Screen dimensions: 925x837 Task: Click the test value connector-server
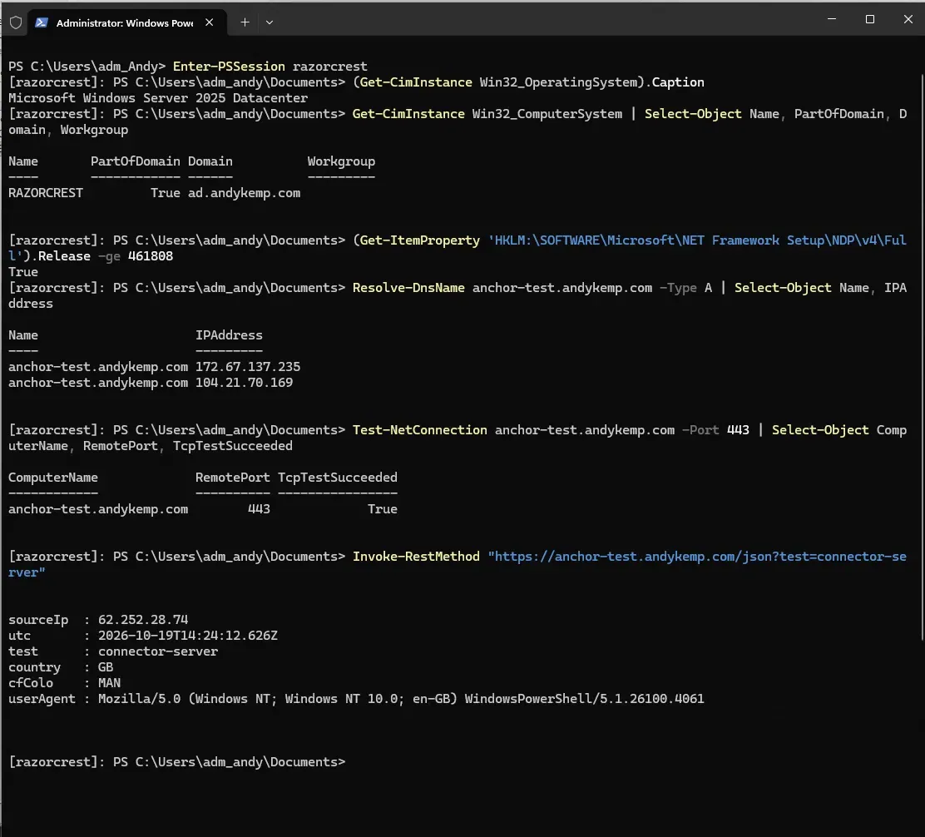point(158,651)
